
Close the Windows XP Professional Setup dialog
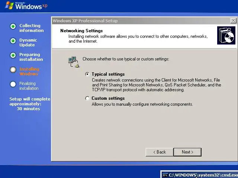click(x=233, y=21)
